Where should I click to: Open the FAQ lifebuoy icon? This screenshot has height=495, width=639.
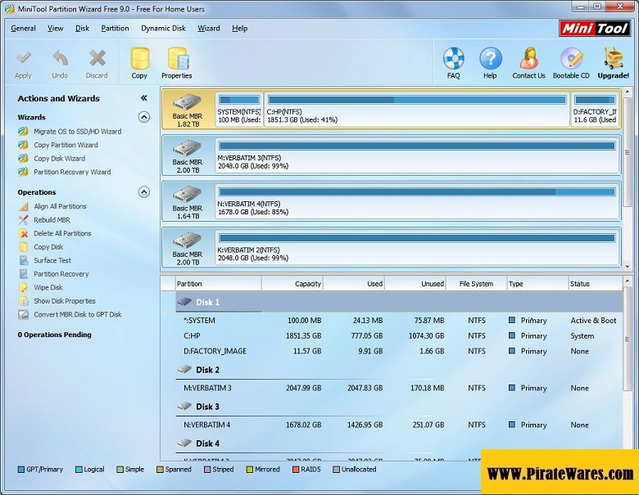(x=453, y=62)
